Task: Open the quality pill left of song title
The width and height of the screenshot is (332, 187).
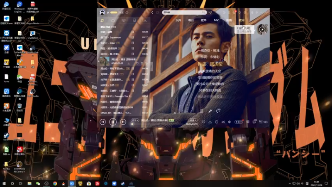Action: (135, 120)
